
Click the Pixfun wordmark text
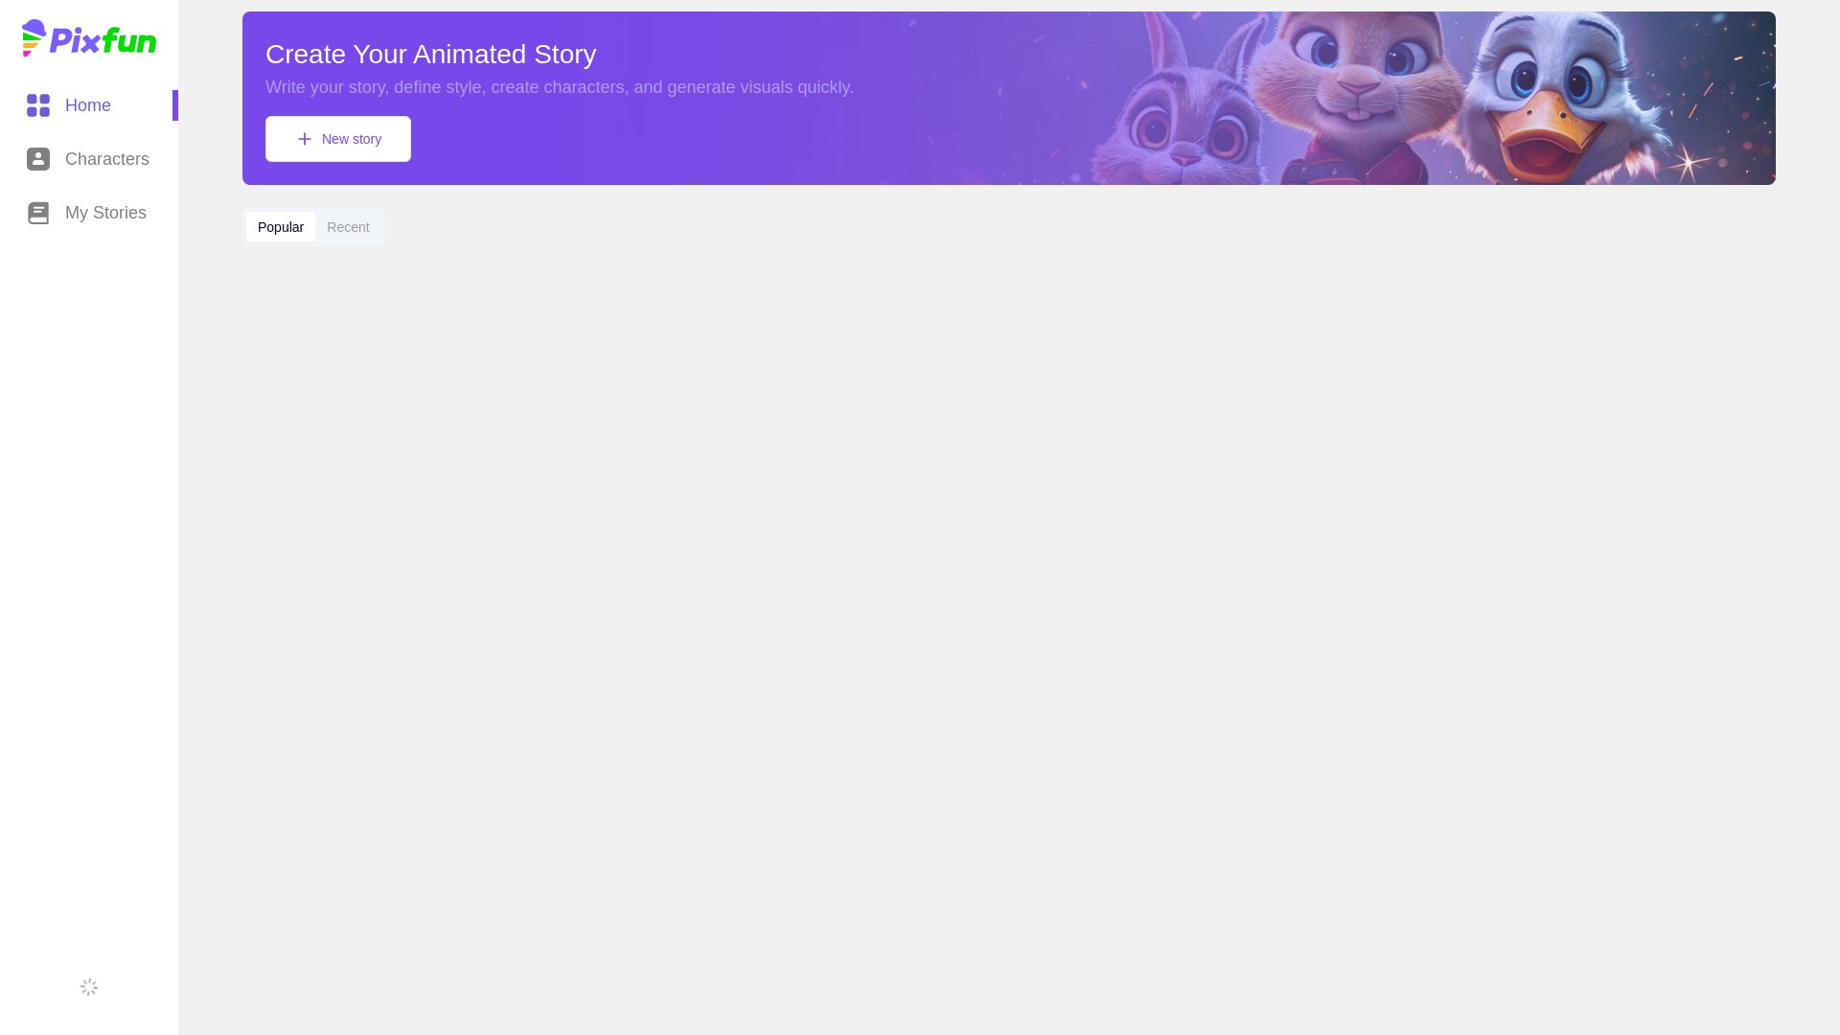103,40
